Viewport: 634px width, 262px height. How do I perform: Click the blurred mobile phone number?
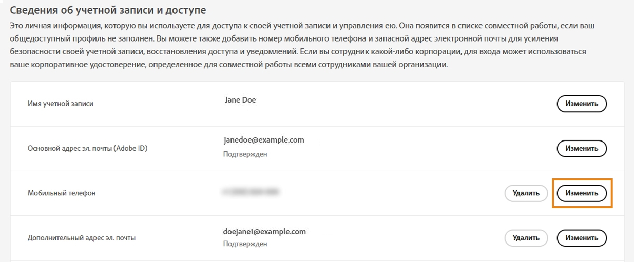251,192
